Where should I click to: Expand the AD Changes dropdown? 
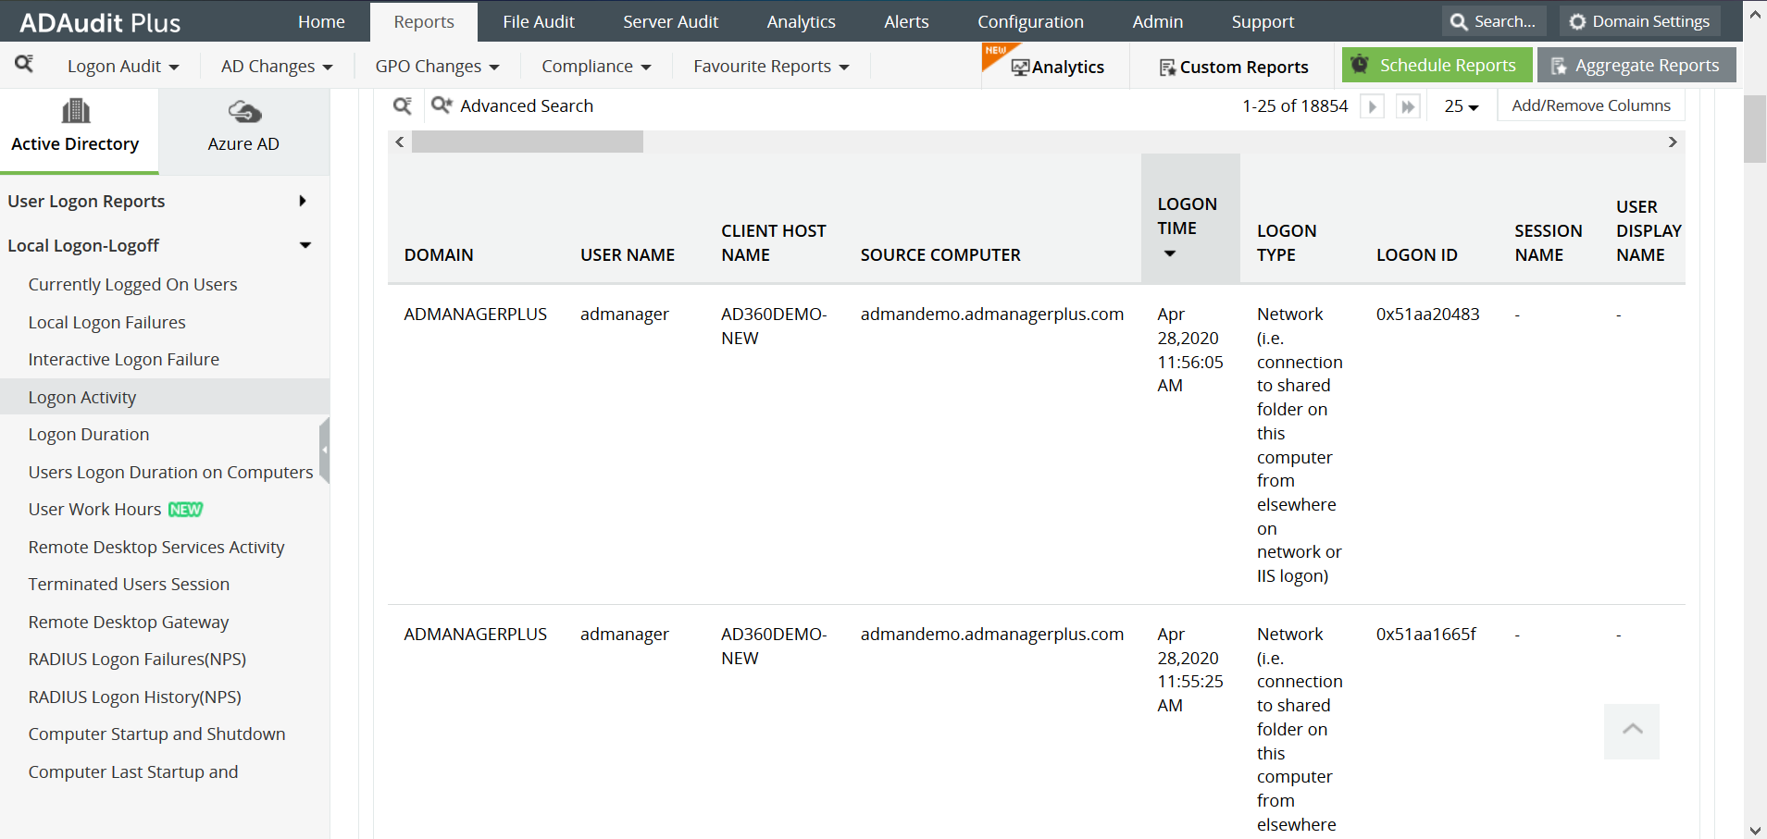(276, 66)
